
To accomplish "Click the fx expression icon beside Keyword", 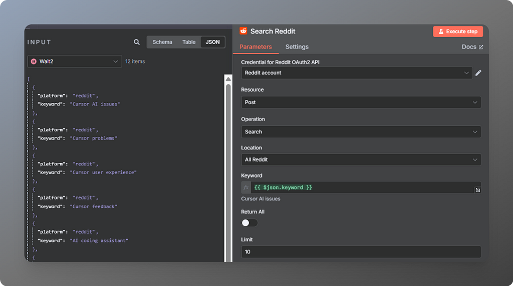I will click(x=246, y=187).
